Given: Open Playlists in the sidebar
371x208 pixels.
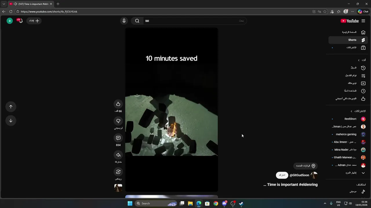Looking at the screenshot, I should (348, 75).
